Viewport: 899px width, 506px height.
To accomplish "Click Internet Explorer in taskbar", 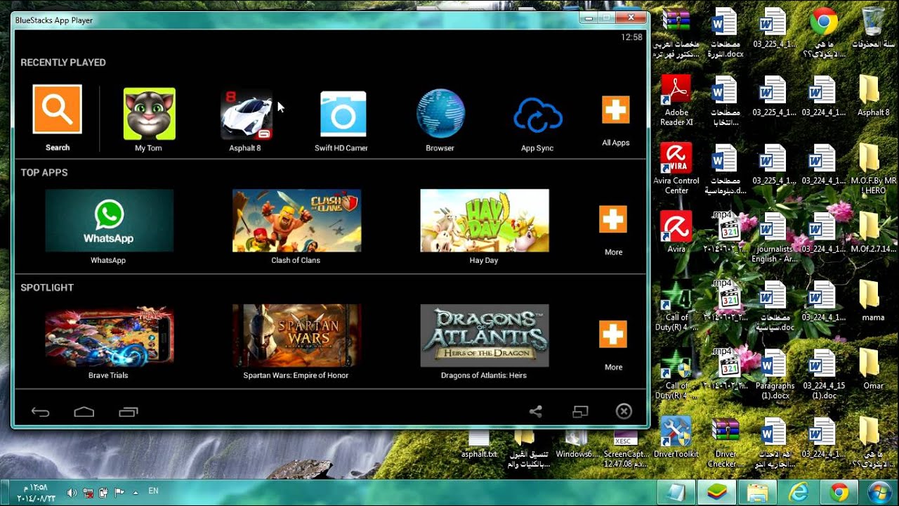I will coord(799,492).
